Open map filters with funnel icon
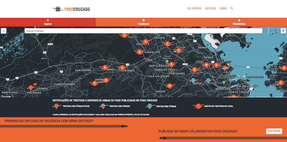This screenshot has height=142, width=287. point(283,31)
